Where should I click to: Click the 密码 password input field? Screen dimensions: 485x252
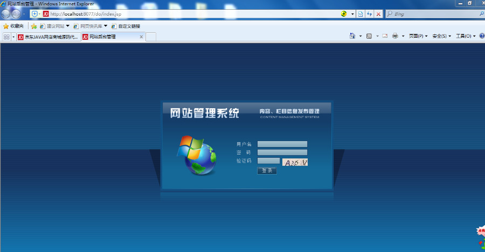tap(282, 152)
